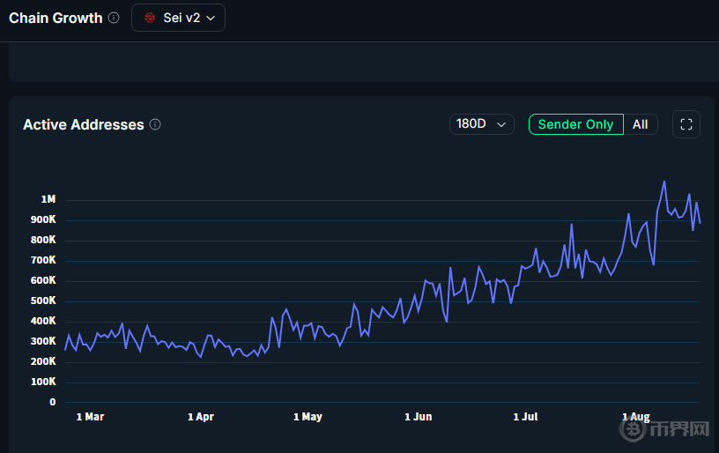This screenshot has height=453, width=719.
Task: Click the 1 Jun date label
Action: 419,416
